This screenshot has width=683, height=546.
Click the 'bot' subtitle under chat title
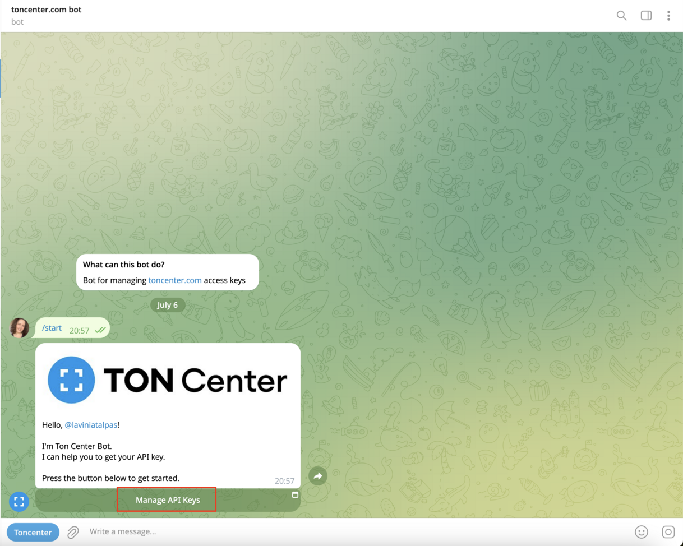point(17,22)
